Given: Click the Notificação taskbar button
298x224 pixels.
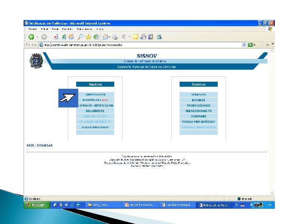Looking at the screenshot, I should [214, 205].
